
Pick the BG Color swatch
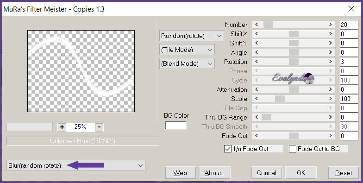[x=176, y=126]
